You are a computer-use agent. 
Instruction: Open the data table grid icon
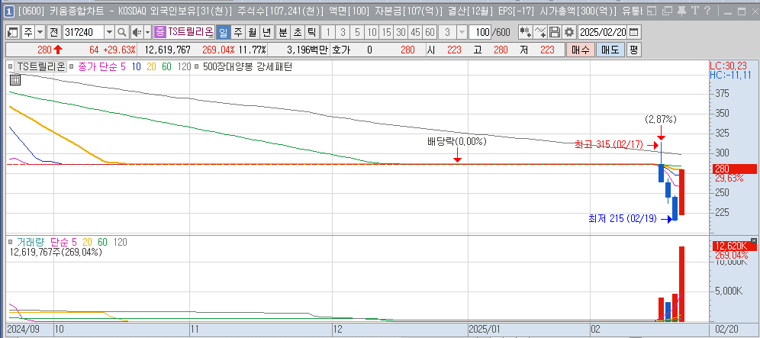[14, 80]
